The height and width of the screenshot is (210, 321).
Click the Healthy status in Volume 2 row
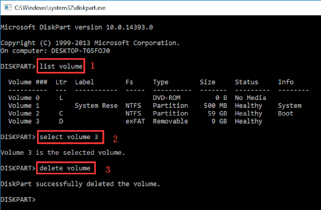(248, 114)
